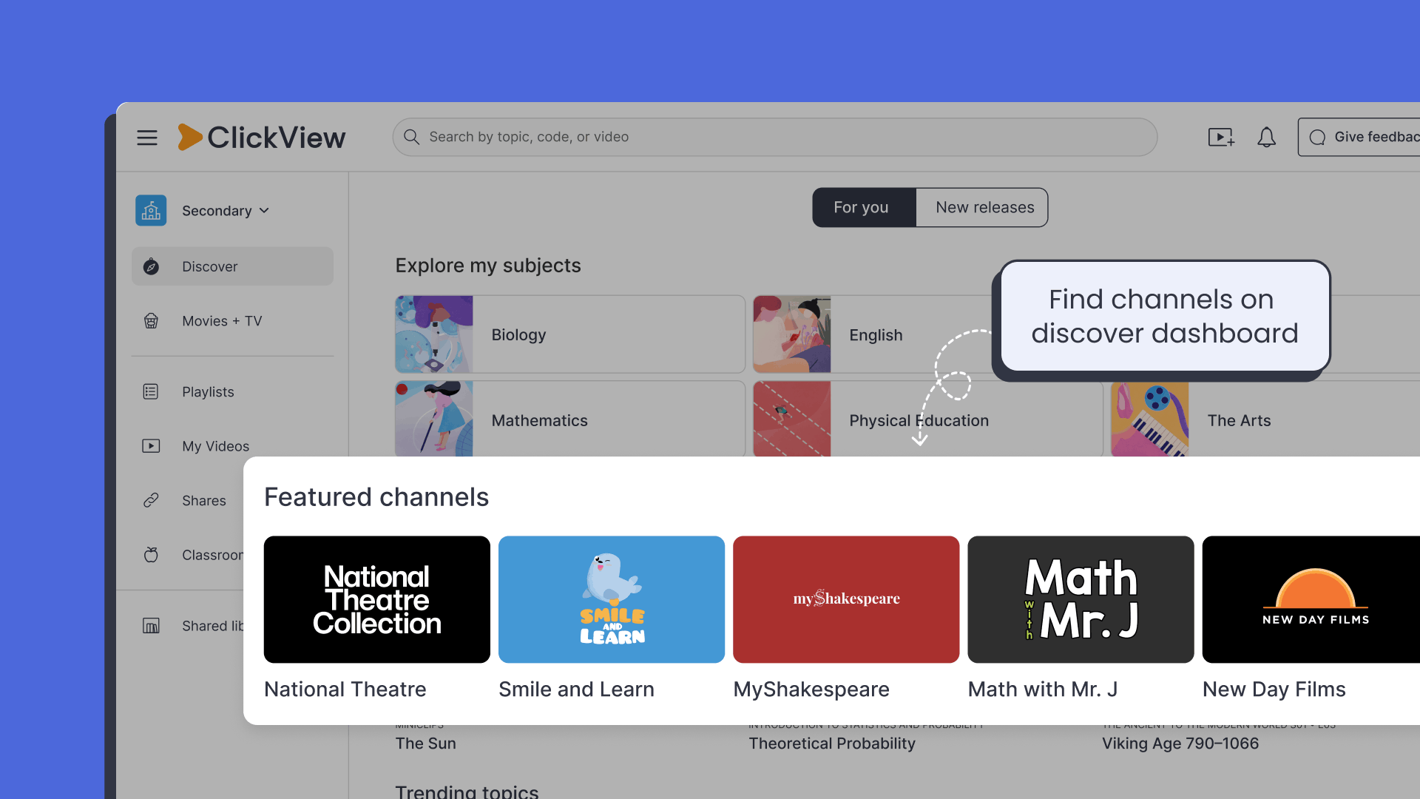Open the Biology subject card

pyautogui.click(x=570, y=334)
